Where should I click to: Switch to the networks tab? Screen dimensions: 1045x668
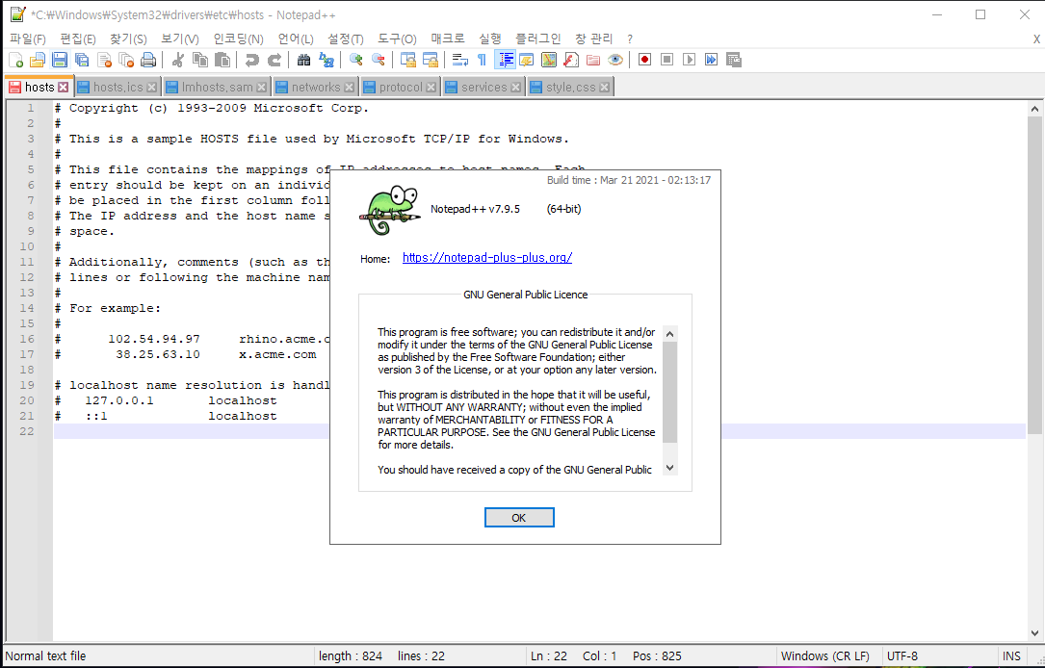[x=315, y=88]
